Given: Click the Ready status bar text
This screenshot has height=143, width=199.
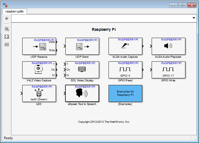Looking at the screenshot, I should [8, 138].
